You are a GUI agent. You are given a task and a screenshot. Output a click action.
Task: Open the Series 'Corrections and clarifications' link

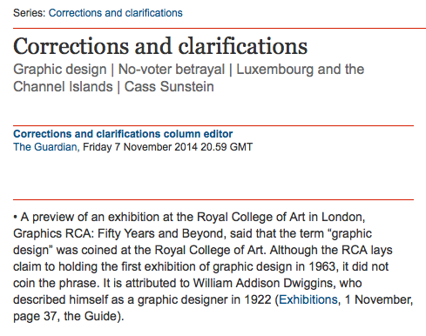coord(115,13)
